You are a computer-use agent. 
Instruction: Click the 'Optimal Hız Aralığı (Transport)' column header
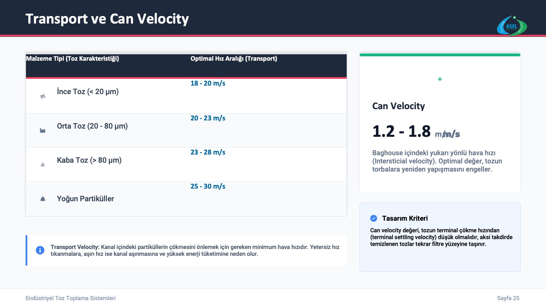[x=234, y=59]
